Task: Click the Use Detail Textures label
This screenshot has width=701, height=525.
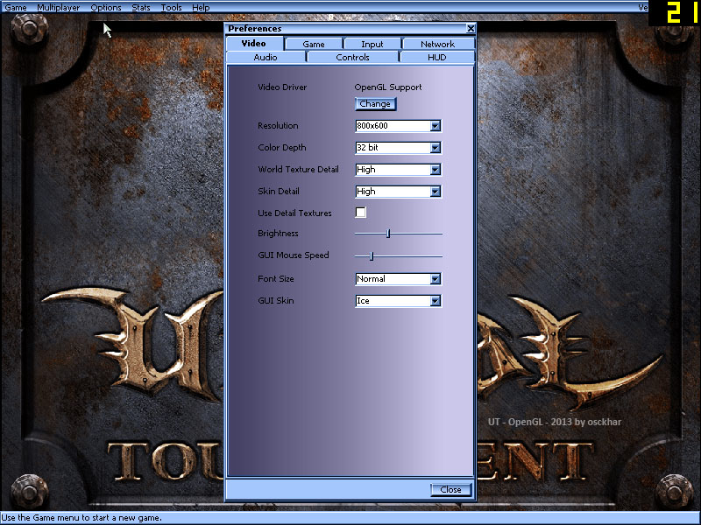Action: (294, 213)
